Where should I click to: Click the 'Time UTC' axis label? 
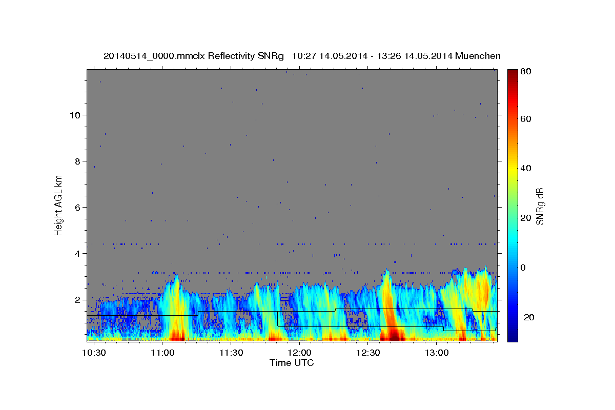(x=292, y=363)
